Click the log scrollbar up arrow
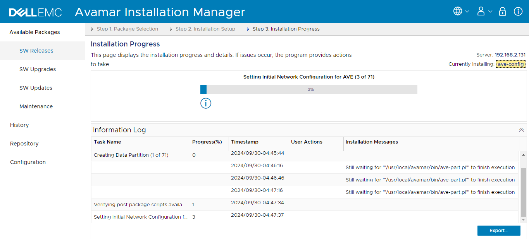Screen dimensions: 529x243 (523, 155)
